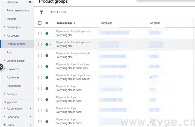This screenshot has height=127, width=195.
Task: Open Recommendations in the sidebar
Action: [x=18, y=10]
